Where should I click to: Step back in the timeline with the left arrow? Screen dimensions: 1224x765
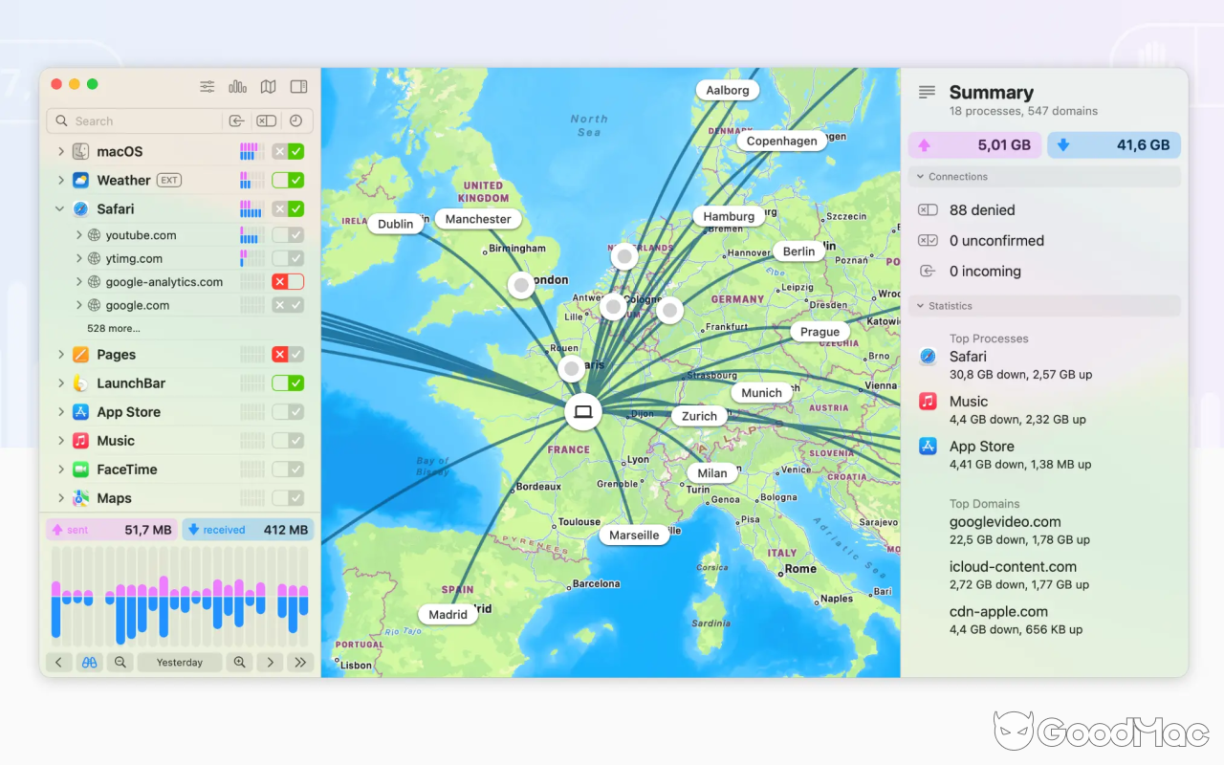click(59, 662)
